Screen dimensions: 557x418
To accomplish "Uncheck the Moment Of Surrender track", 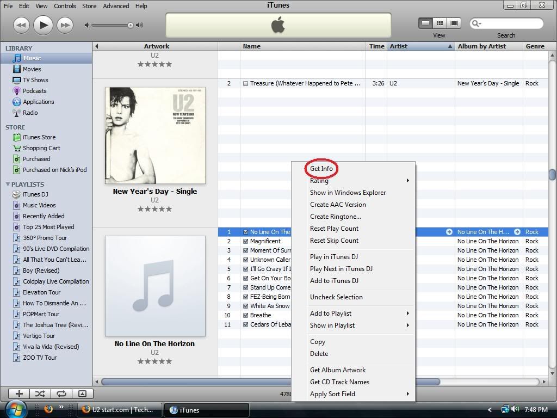I will 245,250.
